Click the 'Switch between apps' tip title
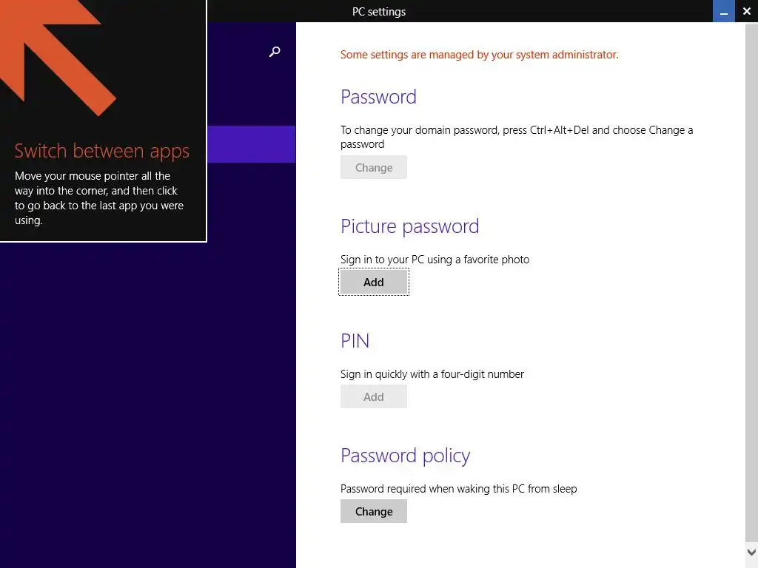The width and height of the screenshot is (758, 568). (102, 151)
